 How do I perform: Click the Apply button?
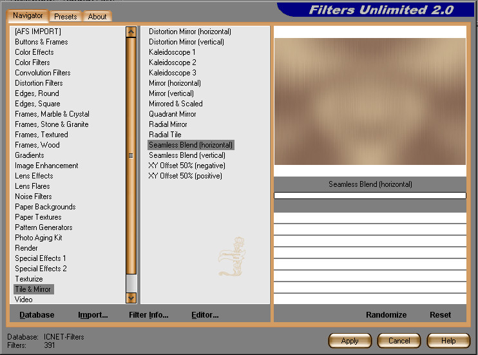pyautogui.click(x=350, y=341)
